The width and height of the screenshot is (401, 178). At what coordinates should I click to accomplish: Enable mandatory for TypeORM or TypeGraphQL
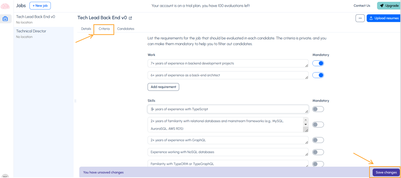point(318,164)
